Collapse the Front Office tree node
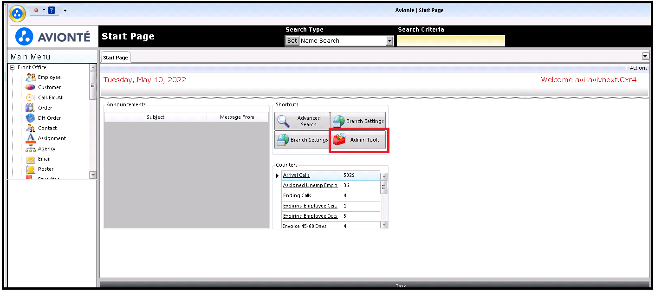Viewport: 655px width, 292px height. pyautogui.click(x=13, y=68)
